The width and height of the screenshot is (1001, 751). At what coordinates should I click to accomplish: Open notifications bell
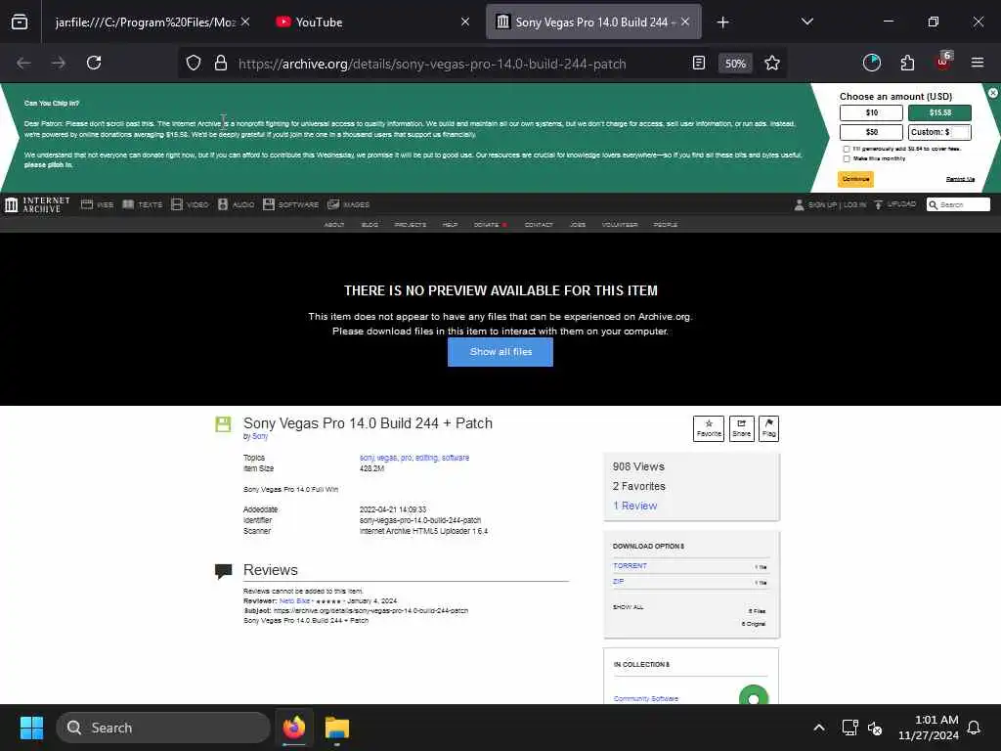click(x=975, y=728)
